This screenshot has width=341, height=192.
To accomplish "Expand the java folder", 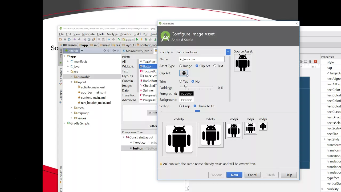I will tap(68, 67).
